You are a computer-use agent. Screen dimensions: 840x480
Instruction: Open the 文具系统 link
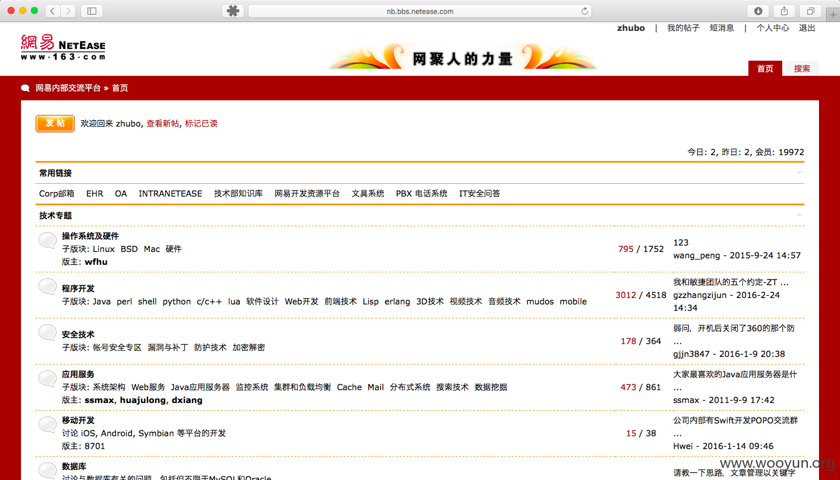tap(368, 194)
